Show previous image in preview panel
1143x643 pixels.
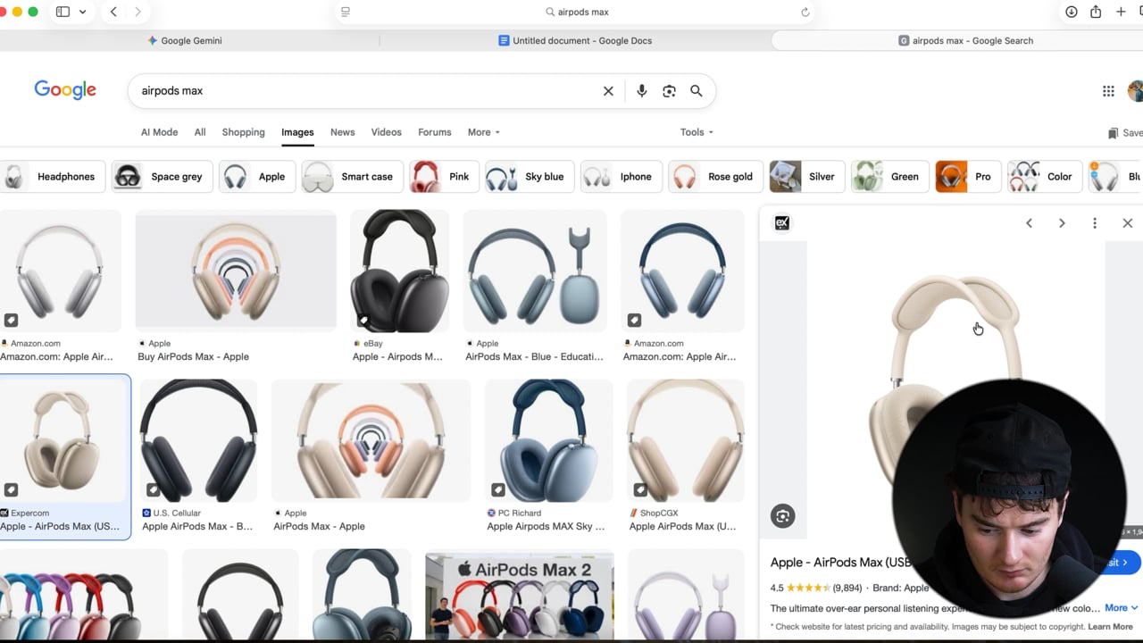click(x=1029, y=223)
